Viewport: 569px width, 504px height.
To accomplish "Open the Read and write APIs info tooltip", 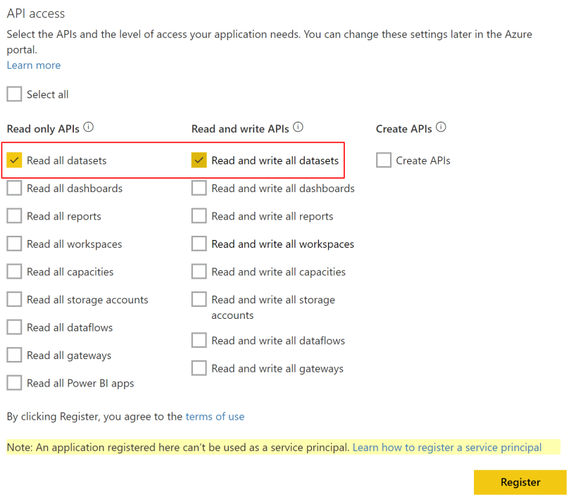I will [298, 127].
